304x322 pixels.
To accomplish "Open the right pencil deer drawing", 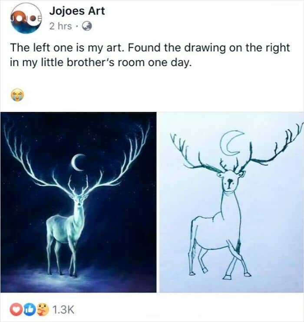I will 231,202.
